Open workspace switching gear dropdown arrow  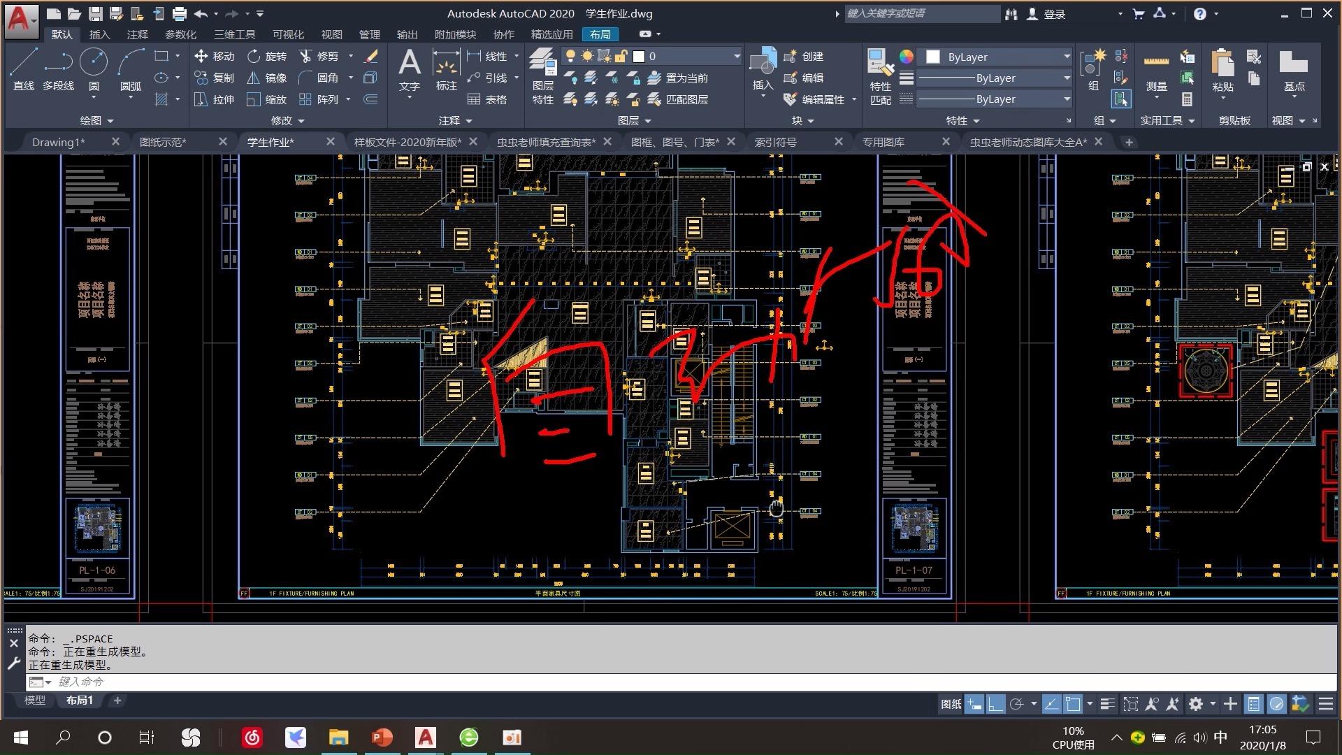pyautogui.click(x=1213, y=704)
